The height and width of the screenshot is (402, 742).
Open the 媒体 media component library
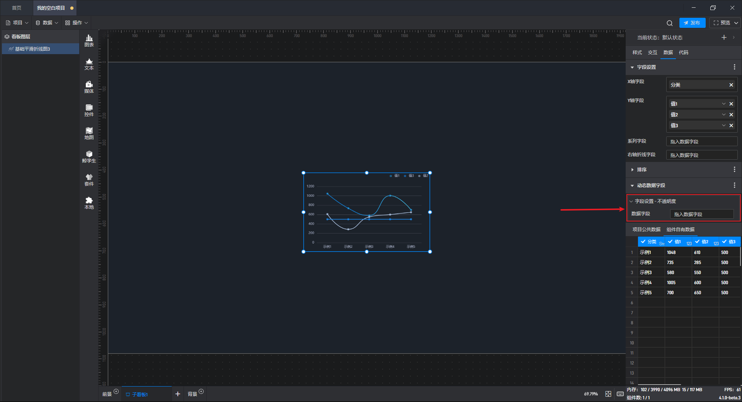point(89,87)
